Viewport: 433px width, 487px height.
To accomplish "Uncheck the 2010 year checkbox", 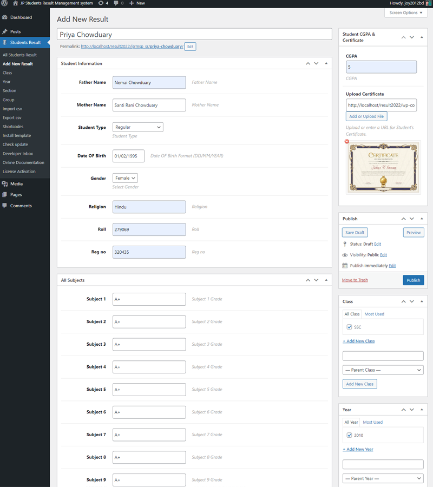I will pos(349,435).
